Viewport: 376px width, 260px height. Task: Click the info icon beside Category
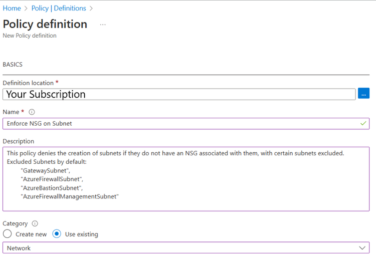35,223
